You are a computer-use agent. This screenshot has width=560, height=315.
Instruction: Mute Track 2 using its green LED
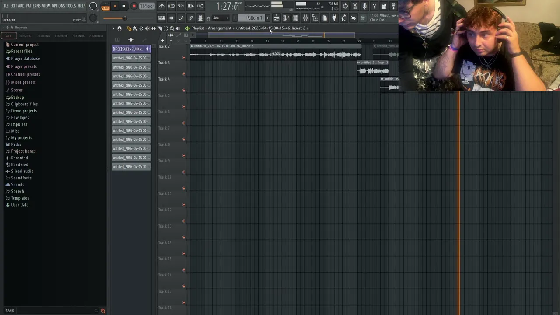184,58
